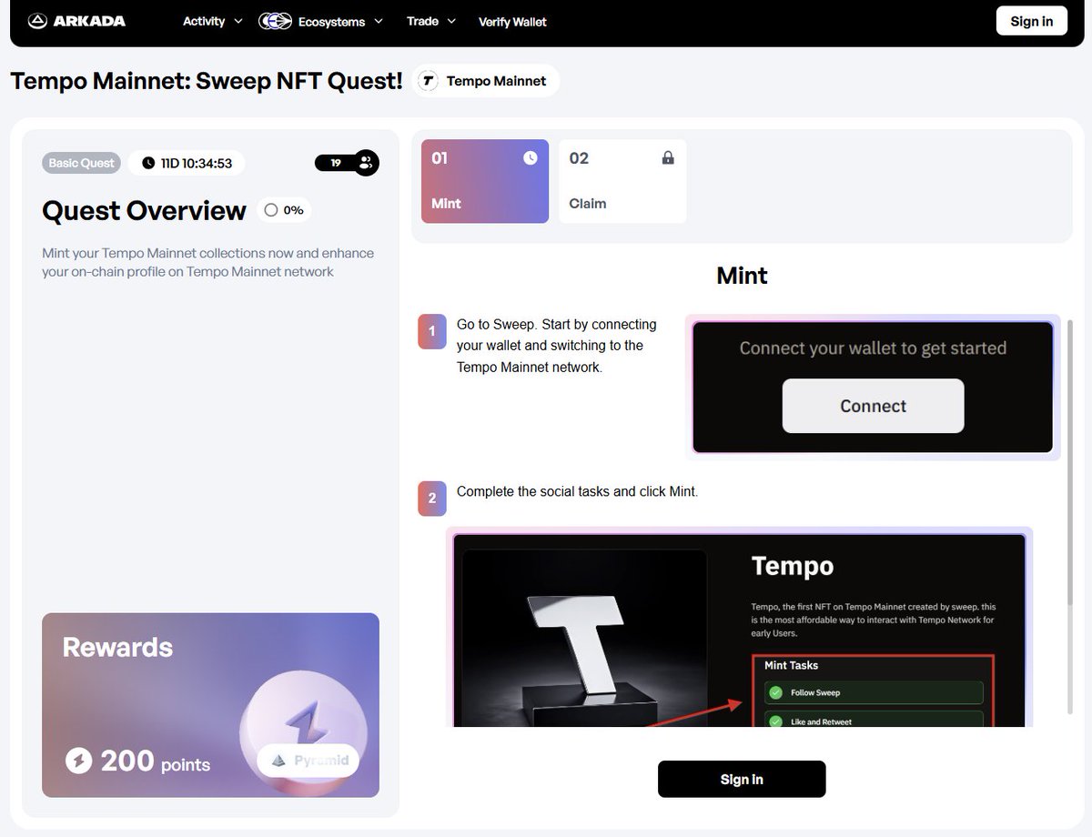Image resolution: width=1092 pixels, height=837 pixels.
Task: Click the Tempo T logo icon
Action: [x=428, y=81]
